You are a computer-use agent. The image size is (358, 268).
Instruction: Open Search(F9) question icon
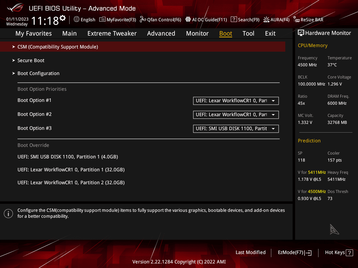pyautogui.click(x=234, y=20)
